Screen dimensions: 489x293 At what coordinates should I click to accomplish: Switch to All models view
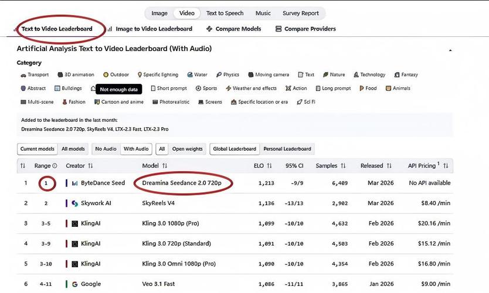(x=73, y=149)
